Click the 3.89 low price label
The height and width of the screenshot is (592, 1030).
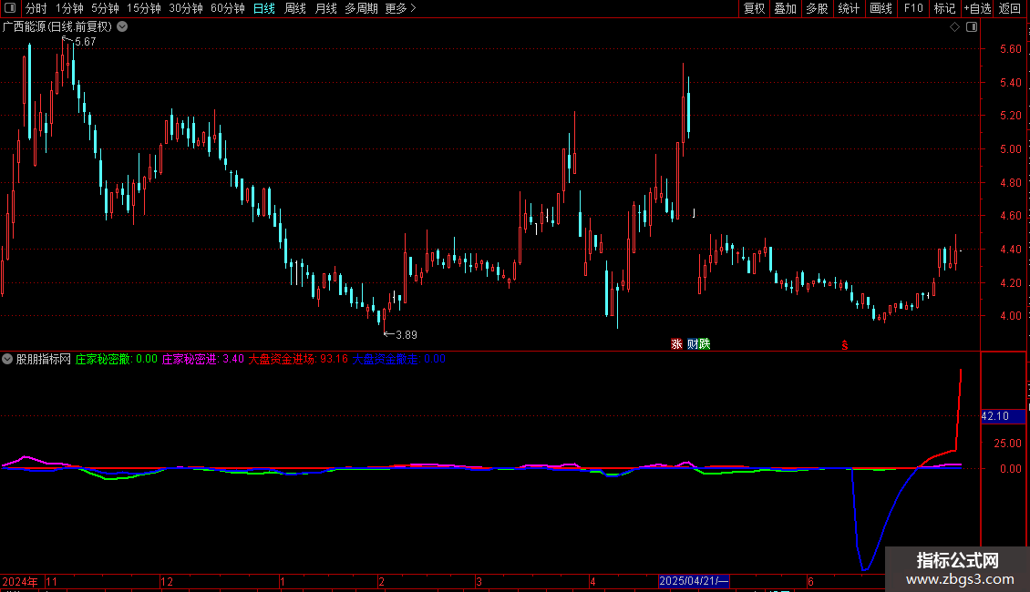(x=407, y=335)
